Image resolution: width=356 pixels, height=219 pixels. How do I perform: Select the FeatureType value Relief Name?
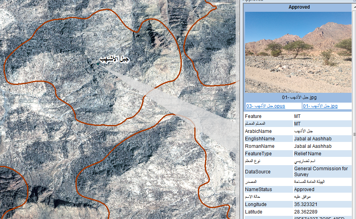click(x=308, y=154)
